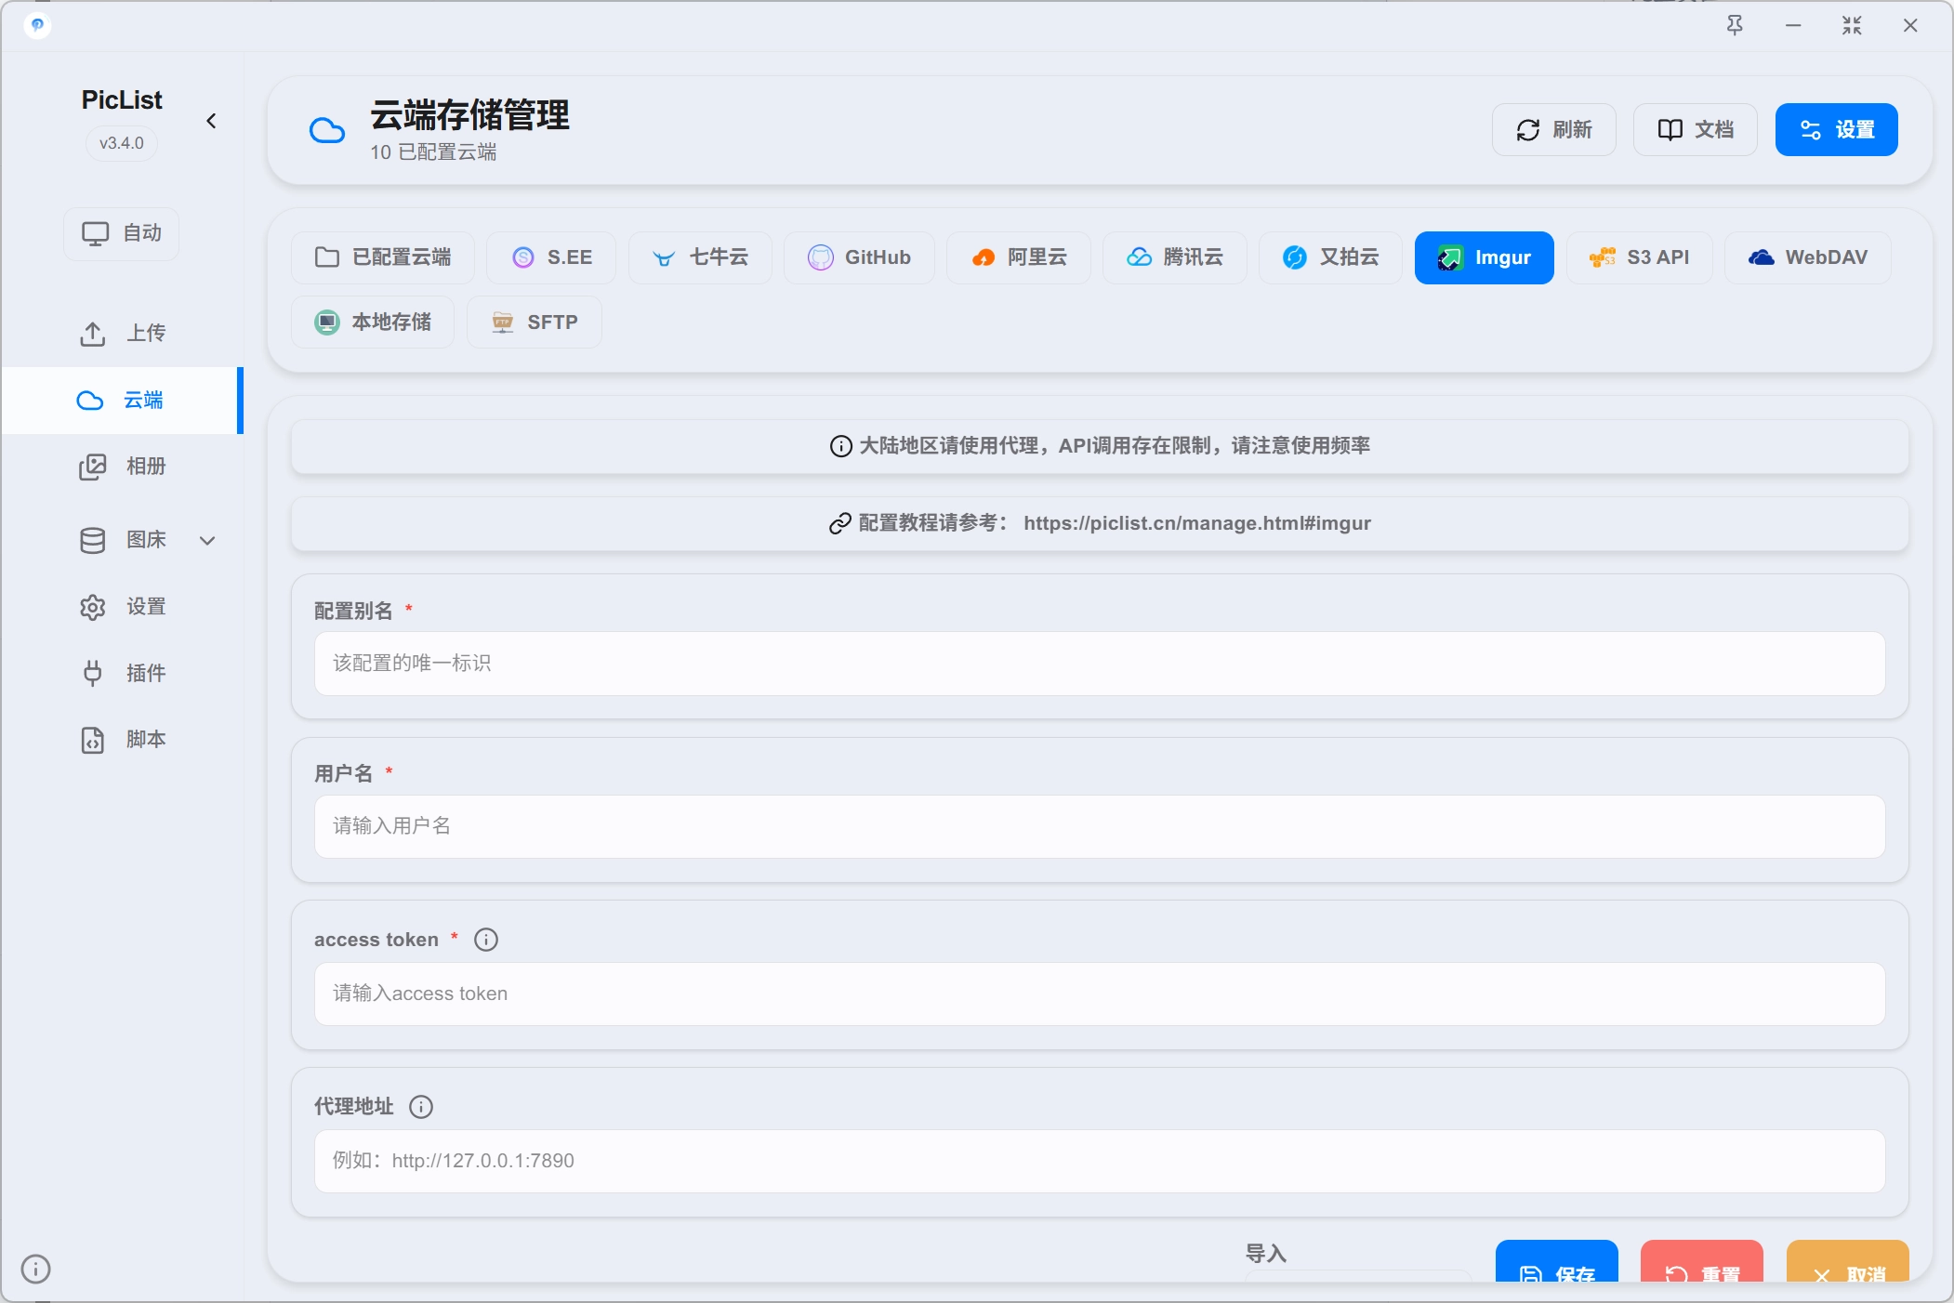Image resolution: width=1954 pixels, height=1303 pixels.
Task: Click the blue 设置 button in the header
Action: click(1836, 129)
